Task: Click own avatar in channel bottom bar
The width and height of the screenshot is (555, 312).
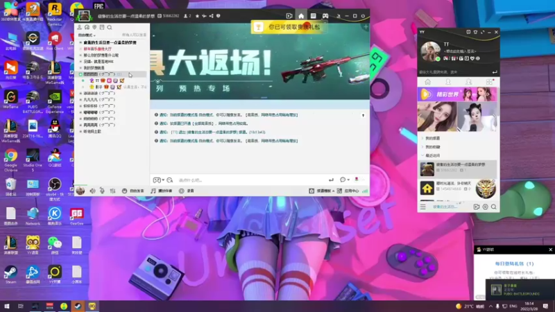Action: [80, 191]
